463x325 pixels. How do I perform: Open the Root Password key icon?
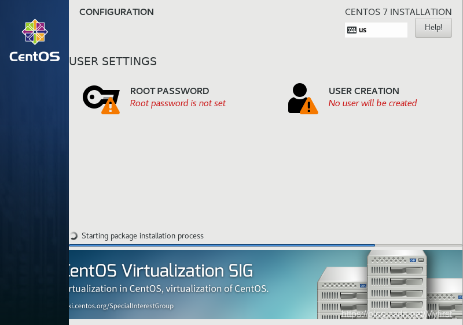tap(101, 100)
